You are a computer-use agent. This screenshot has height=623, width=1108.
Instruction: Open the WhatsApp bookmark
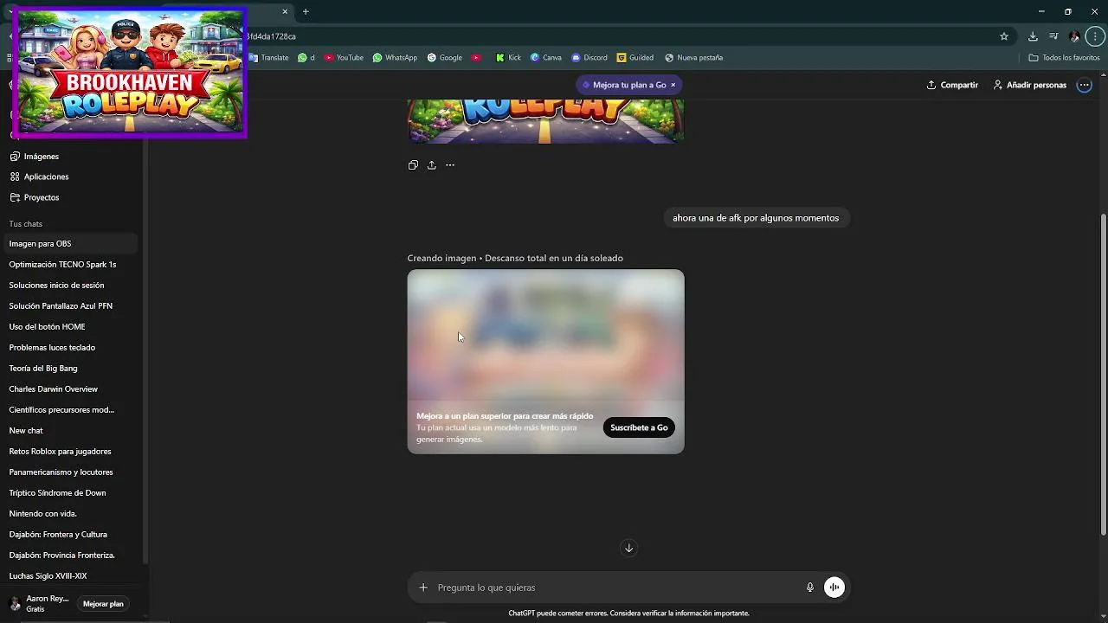[x=395, y=58]
